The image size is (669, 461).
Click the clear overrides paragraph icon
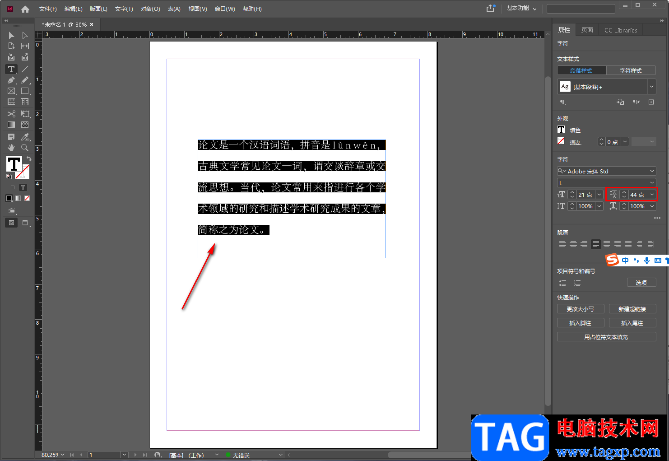point(636,102)
